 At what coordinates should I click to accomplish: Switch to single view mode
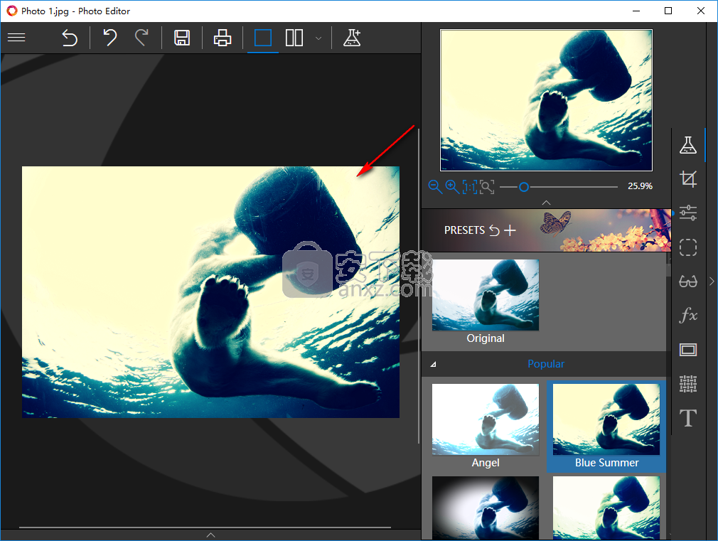pos(263,38)
